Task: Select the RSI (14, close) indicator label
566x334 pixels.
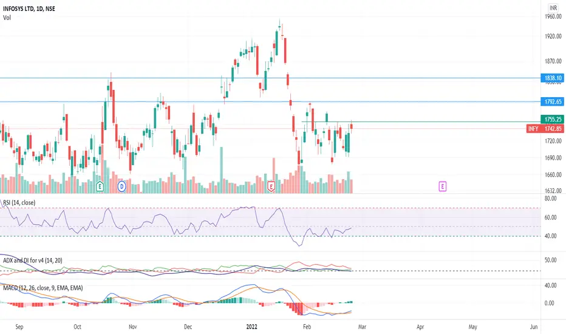Action: [19, 203]
